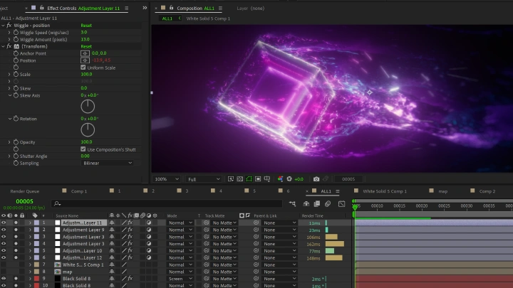Screen dimensions: 513x288
Task: Expand the Opacity property arrow
Action: tap(9, 142)
